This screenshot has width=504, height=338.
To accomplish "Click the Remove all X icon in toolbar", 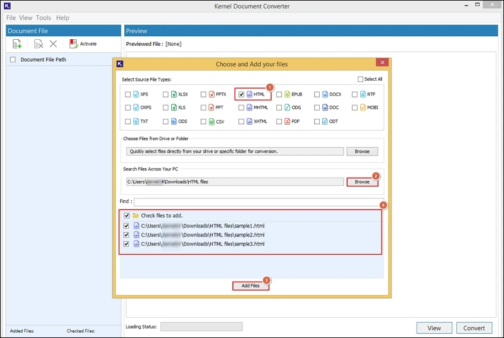I will tap(53, 44).
